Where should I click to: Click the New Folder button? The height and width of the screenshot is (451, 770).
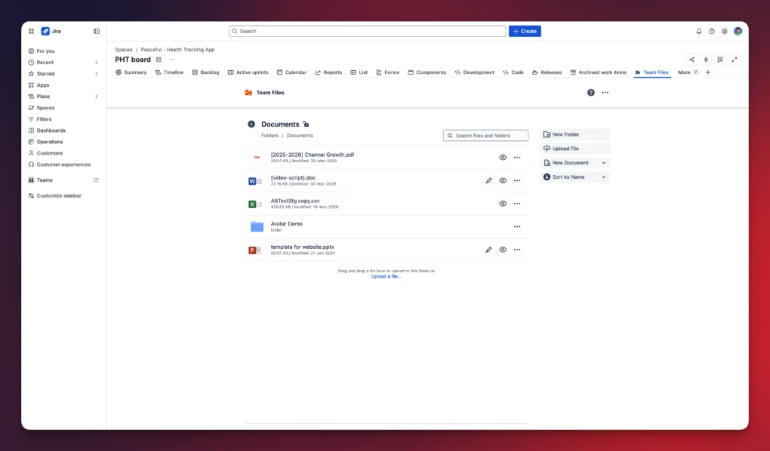pos(575,134)
